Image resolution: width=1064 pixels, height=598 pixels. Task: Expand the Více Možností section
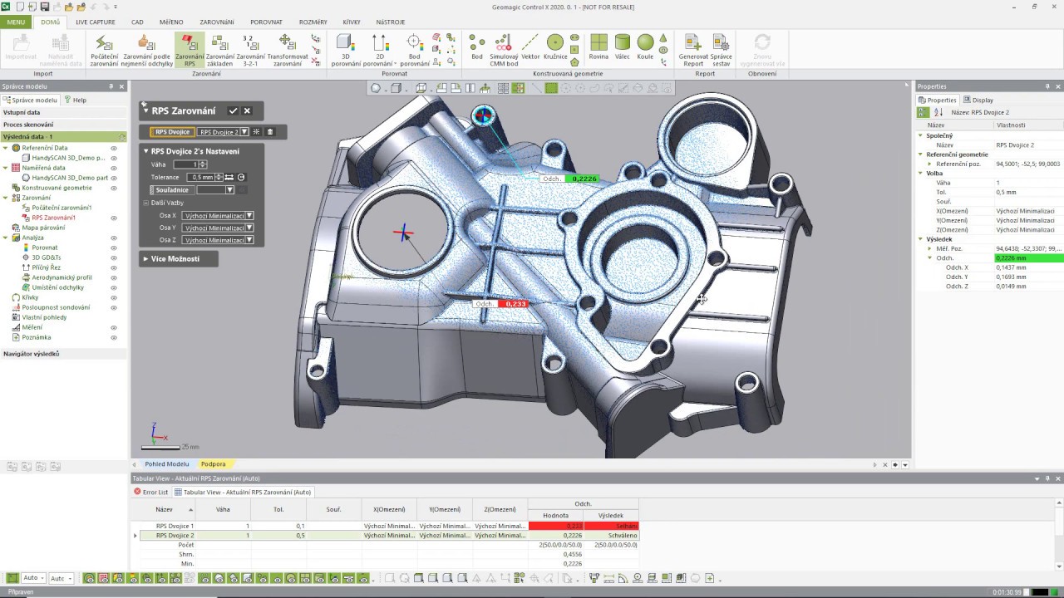175,259
